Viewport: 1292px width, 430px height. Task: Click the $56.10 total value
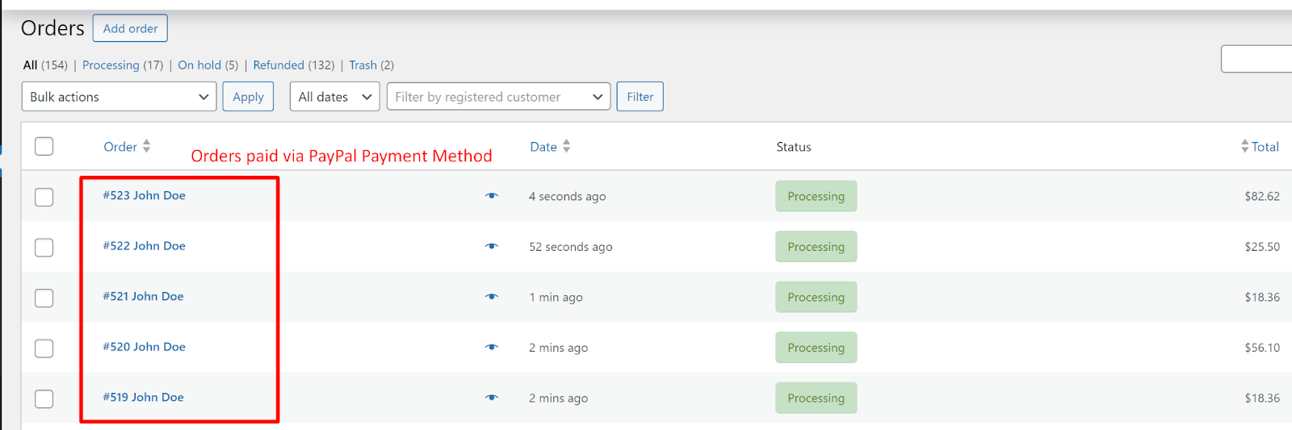pos(1262,348)
